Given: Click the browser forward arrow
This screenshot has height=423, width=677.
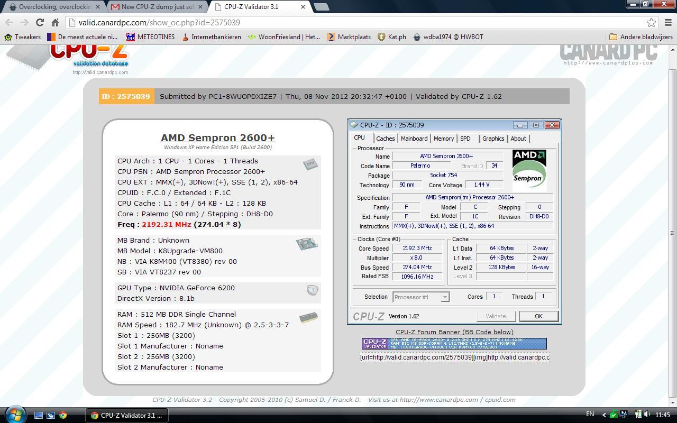Looking at the screenshot, I should click(x=24, y=22).
